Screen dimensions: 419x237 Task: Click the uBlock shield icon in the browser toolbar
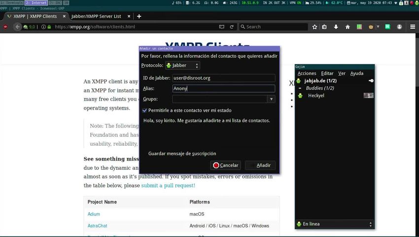(5, 27)
